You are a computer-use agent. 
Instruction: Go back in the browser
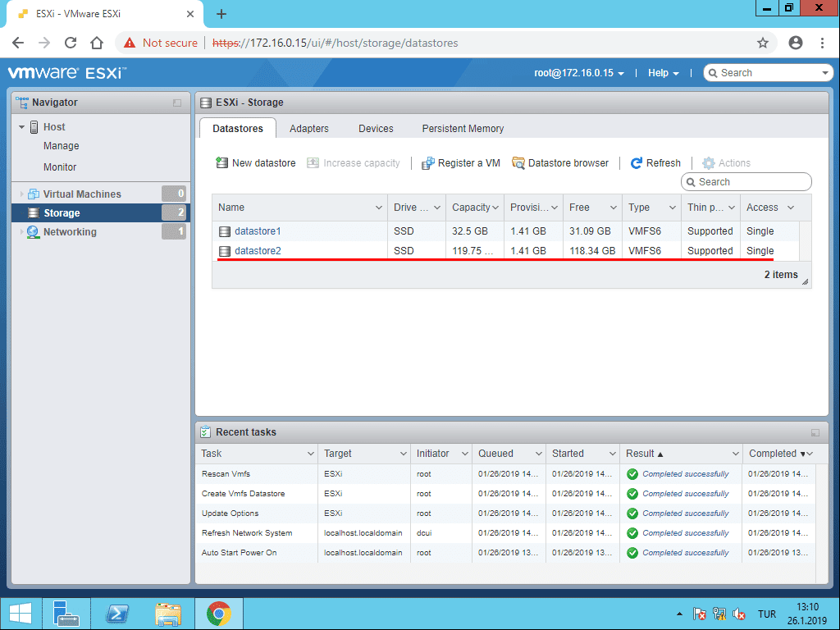coord(18,43)
